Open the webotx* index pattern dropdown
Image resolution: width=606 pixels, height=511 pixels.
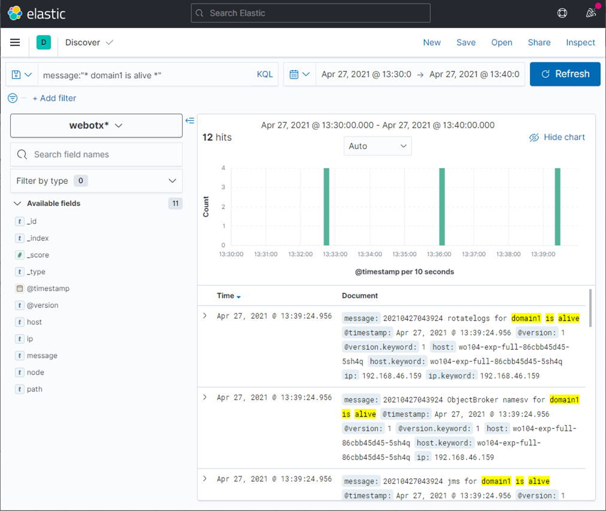click(x=96, y=126)
